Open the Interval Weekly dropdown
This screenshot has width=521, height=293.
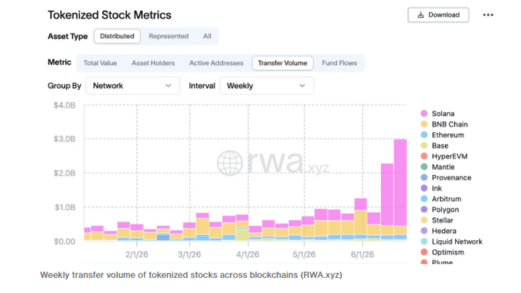(267, 85)
